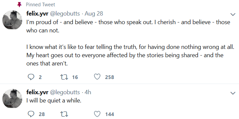Like the pinned tweet with 258 likes
The width and height of the screenshot is (239, 119).
pos(97,77)
